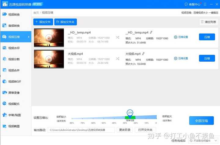Click the -10% mark on compression slider
220x145 pixels.
(146, 123)
